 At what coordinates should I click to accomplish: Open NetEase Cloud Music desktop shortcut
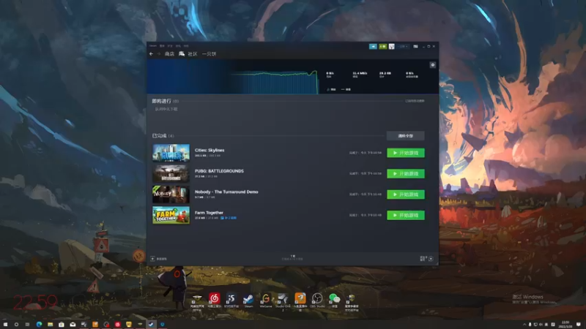tap(214, 300)
